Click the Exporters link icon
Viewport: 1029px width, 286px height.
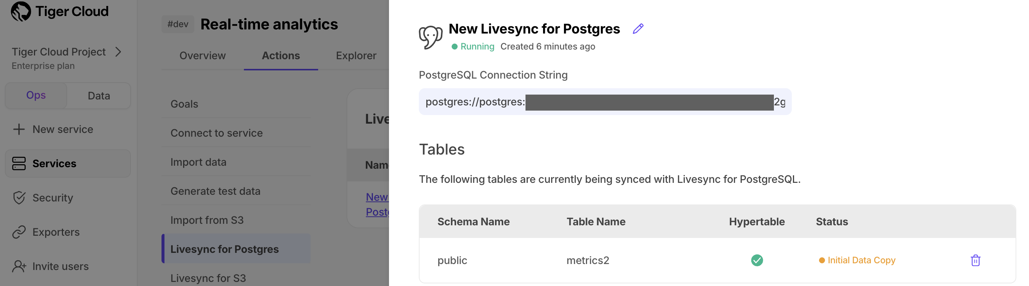[x=19, y=232]
